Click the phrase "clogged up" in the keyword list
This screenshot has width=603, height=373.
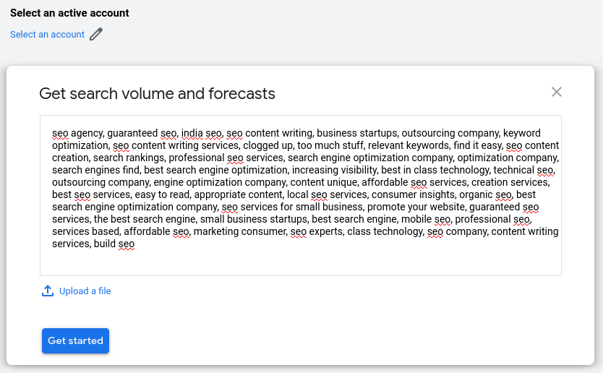pyautogui.click(x=269, y=145)
